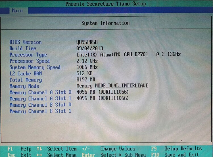Click the Phoenix SecureCore Tiano Setup title

point(106,4)
